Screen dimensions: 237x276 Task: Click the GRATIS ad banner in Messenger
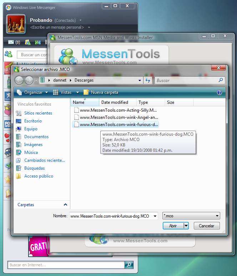click(39, 246)
